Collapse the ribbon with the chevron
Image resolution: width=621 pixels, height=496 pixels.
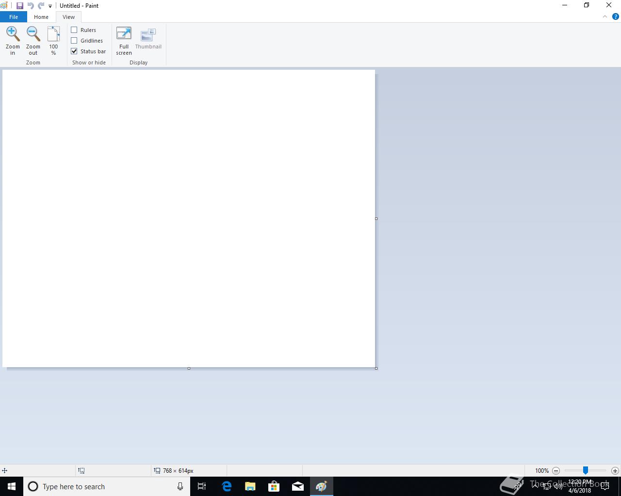pos(605,16)
